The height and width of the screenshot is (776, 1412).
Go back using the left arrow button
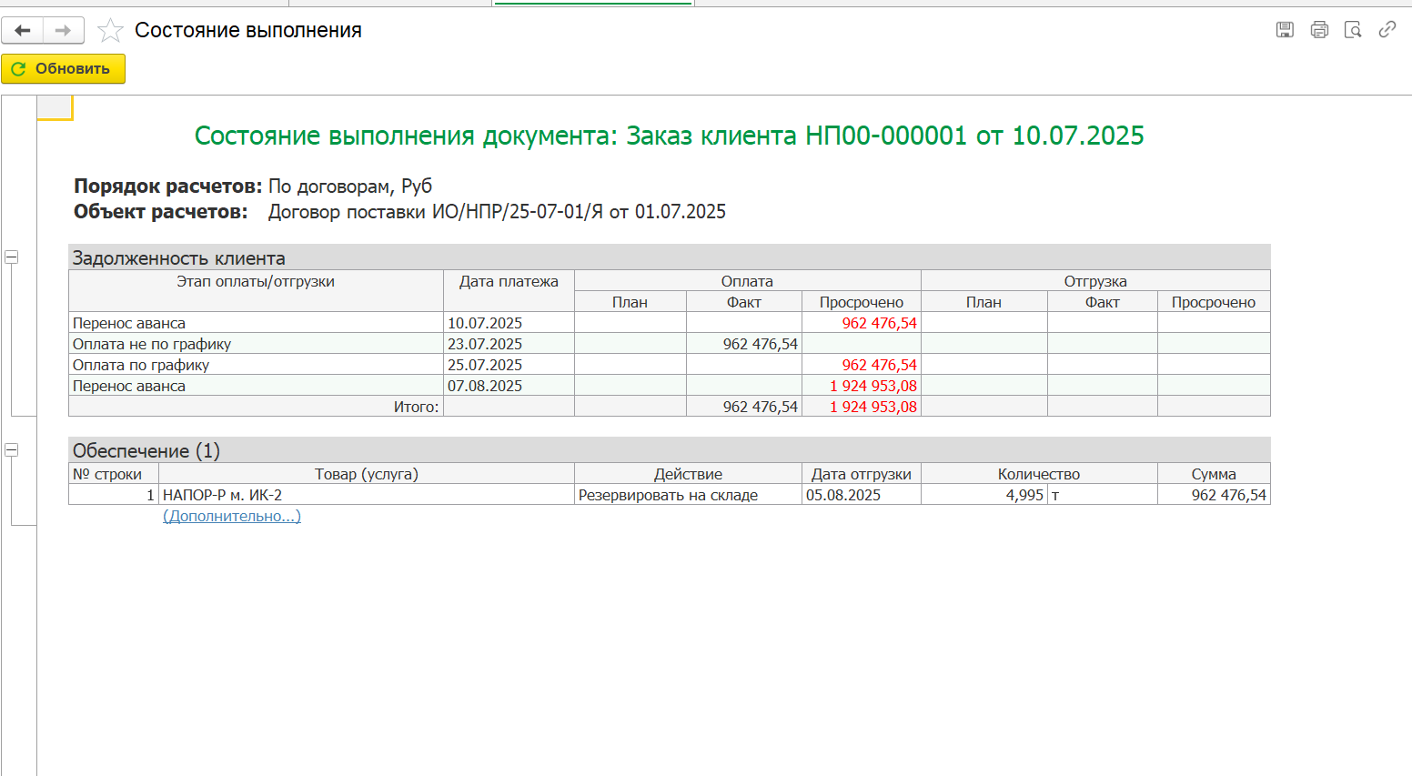(23, 31)
